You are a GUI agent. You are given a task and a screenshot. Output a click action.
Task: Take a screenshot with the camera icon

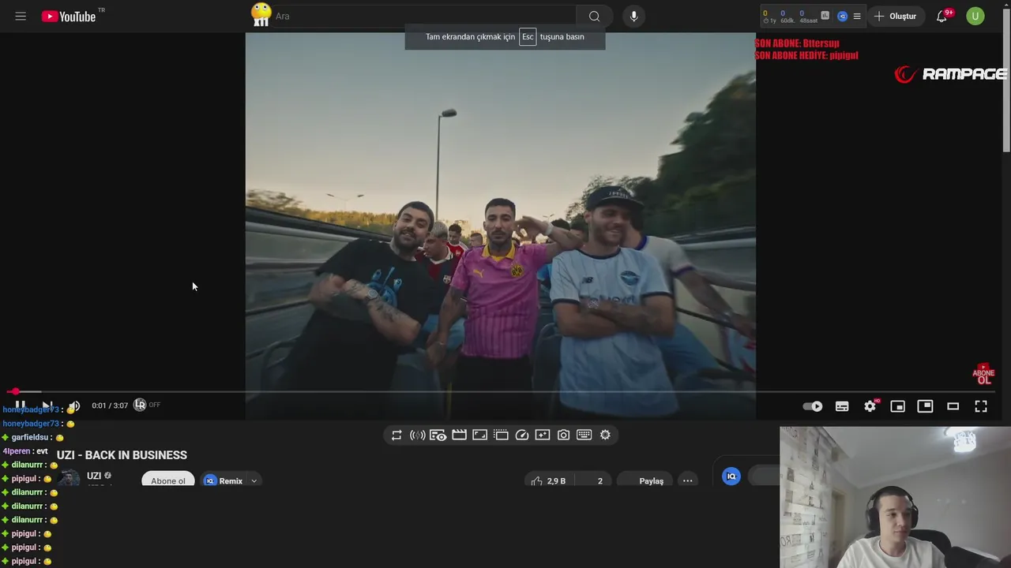(563, 435)
